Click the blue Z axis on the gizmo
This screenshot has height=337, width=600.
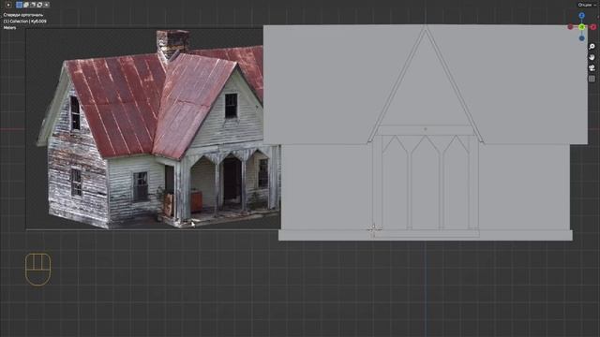coord(581,16)
